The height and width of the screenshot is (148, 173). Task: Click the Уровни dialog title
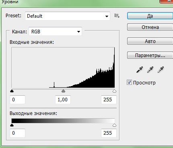[10, 2]
